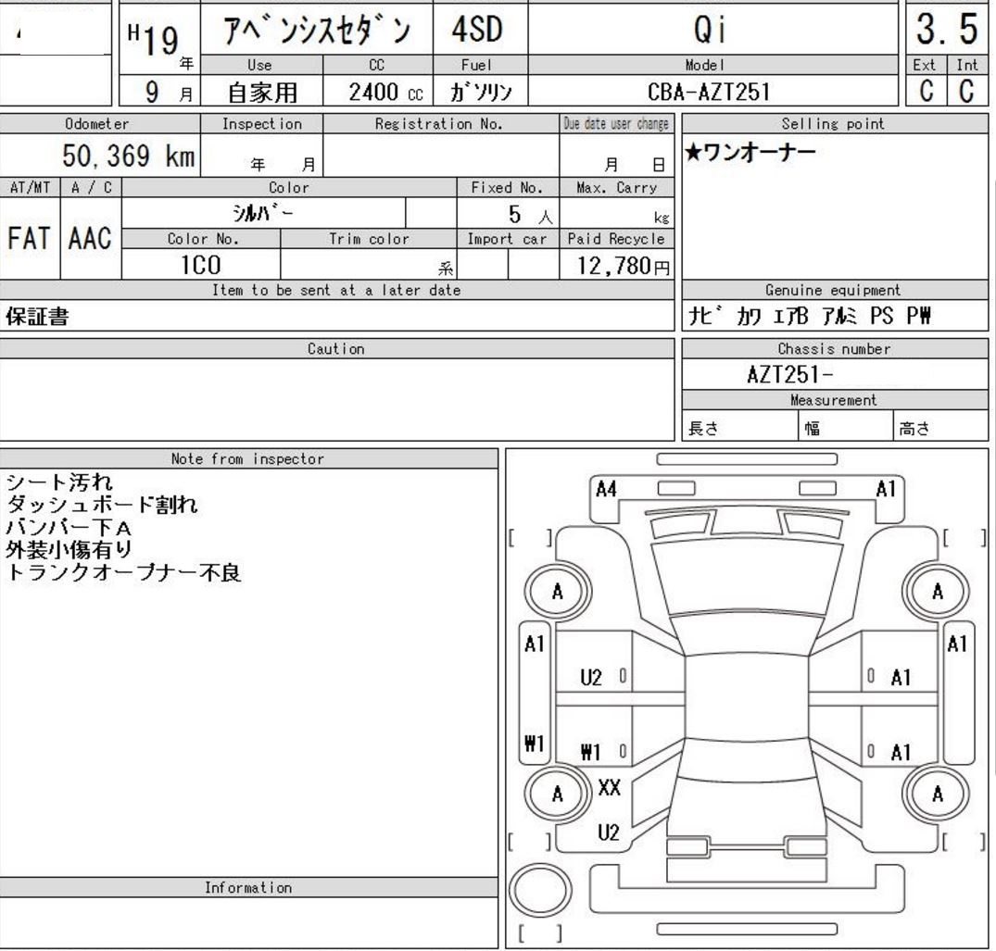Click the Use column header

tap(259, 65)
